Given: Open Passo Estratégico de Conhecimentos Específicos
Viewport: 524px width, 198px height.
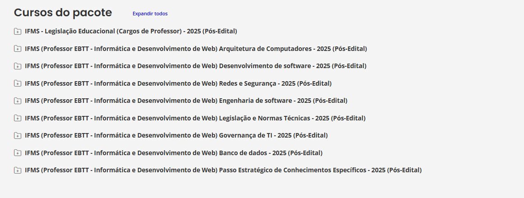Looking at the screenshot, I should pos(223,170).
